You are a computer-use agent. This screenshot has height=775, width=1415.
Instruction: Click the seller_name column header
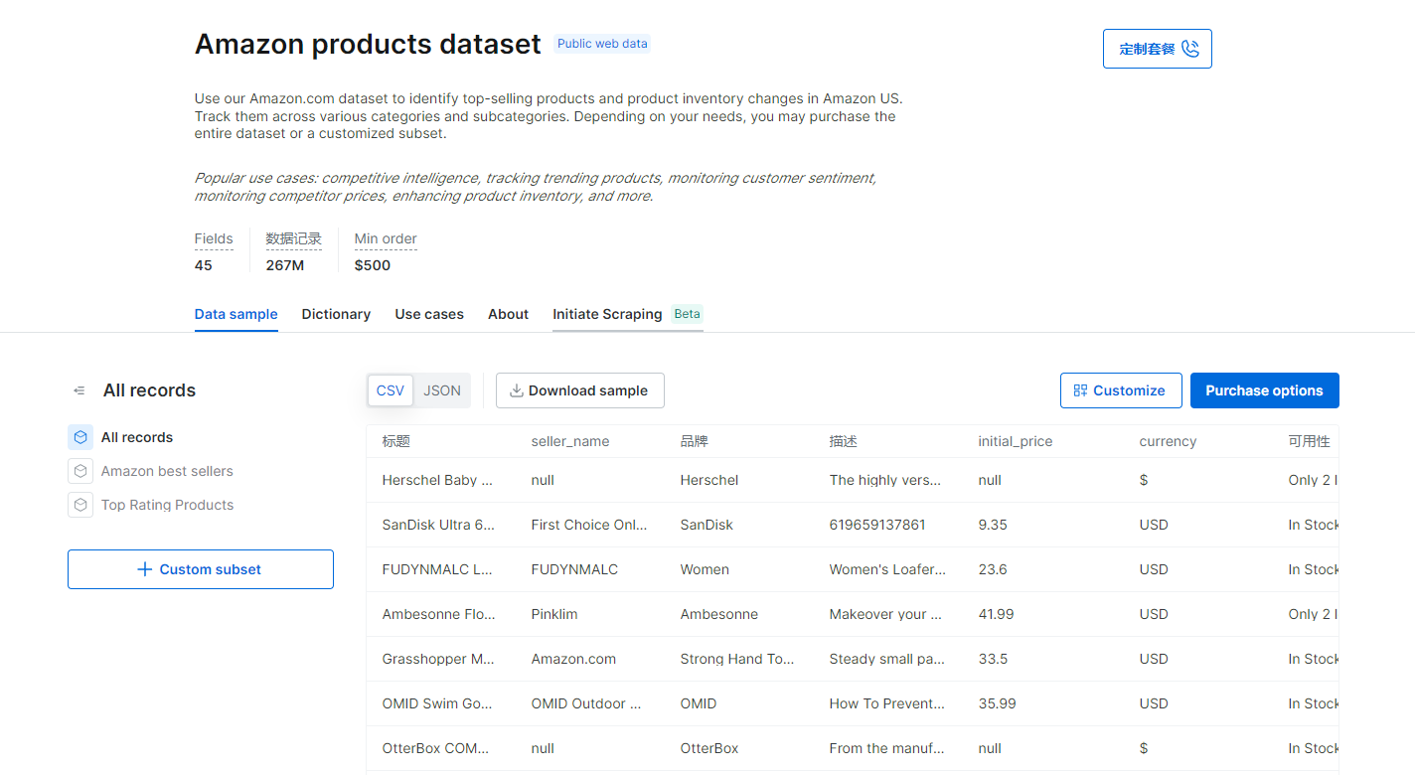pos(570,441)
